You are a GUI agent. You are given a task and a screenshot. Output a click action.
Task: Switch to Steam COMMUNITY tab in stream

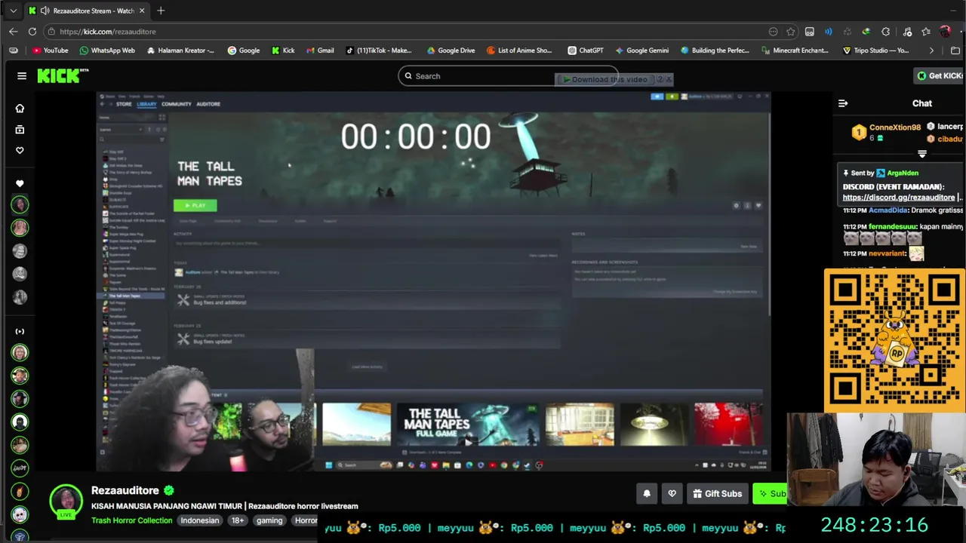click(176, 104)
